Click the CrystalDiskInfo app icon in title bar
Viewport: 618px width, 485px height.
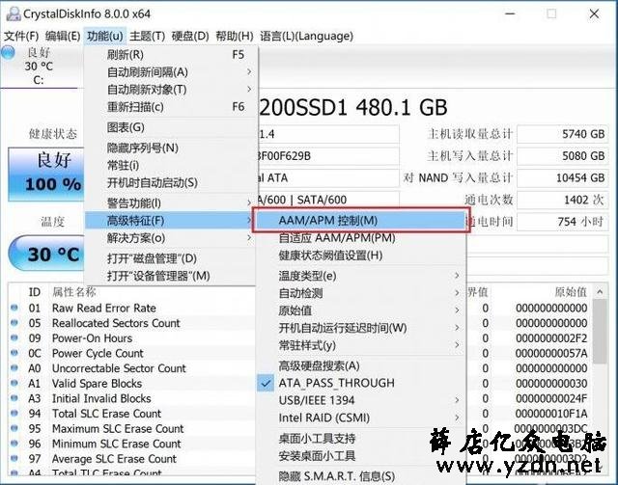tap(13, 13)
